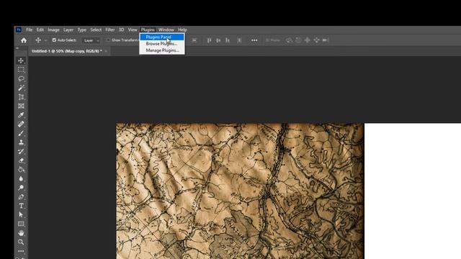
Task: Open the Edit menu
Action: point(40,29)
